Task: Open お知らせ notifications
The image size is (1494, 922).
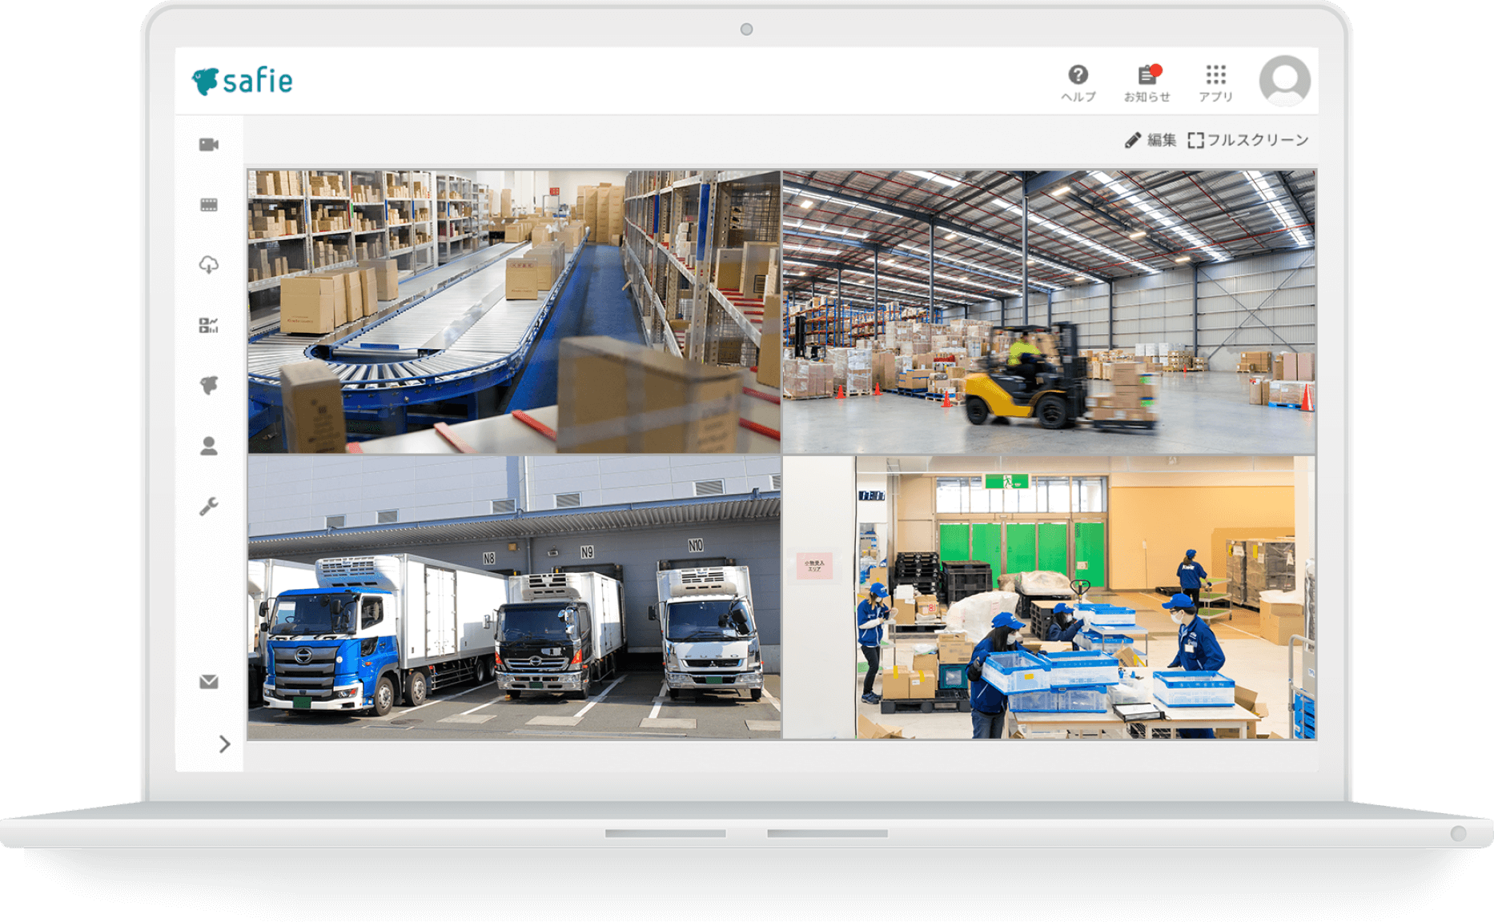Action: coord(1147,83)
